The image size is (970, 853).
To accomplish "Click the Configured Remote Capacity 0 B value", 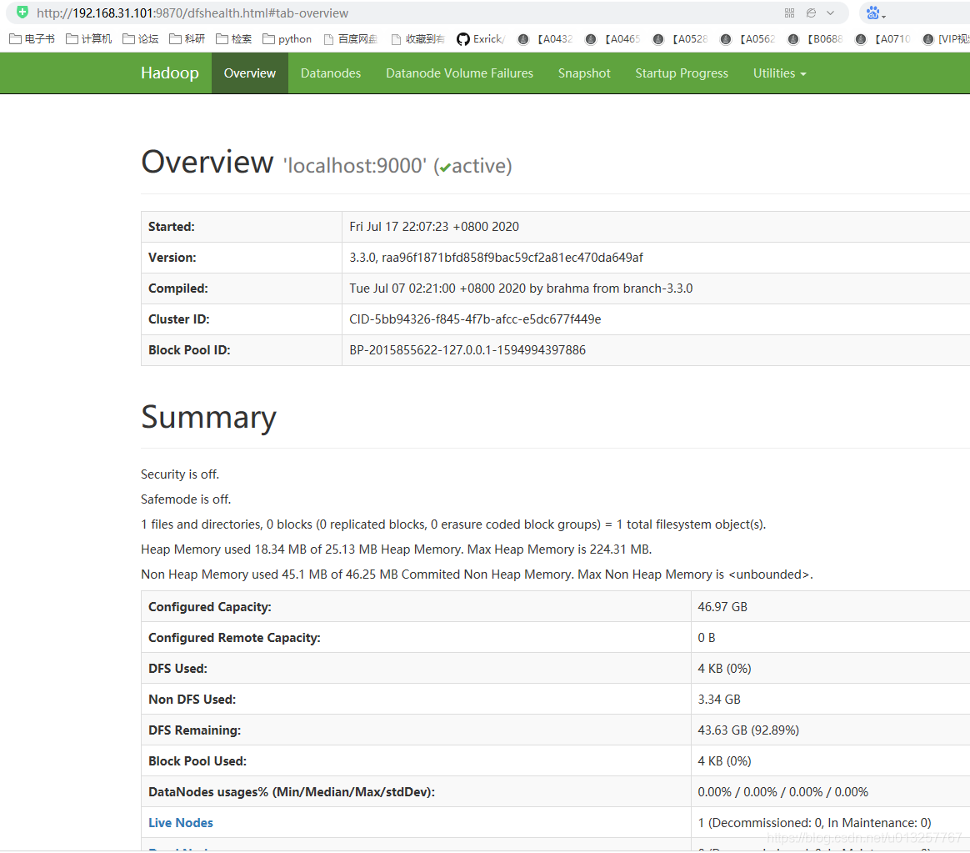I will [x=707, y=638].
